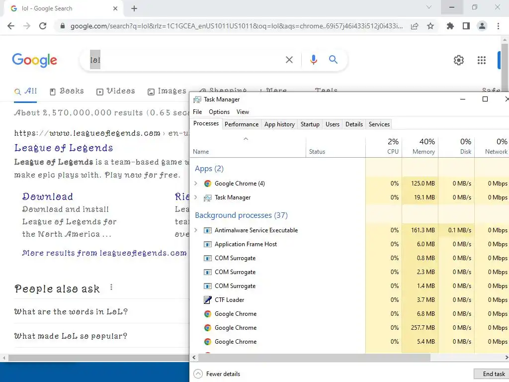Click More options beside People also ask
The width and height of the screenshot is (509, 382).
pyautogui.click(x=111, y=287)
